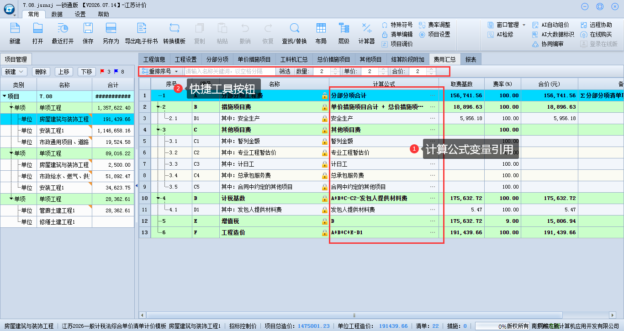
Task: Open the 工程信息 tab
Action: tap(154, 59)
